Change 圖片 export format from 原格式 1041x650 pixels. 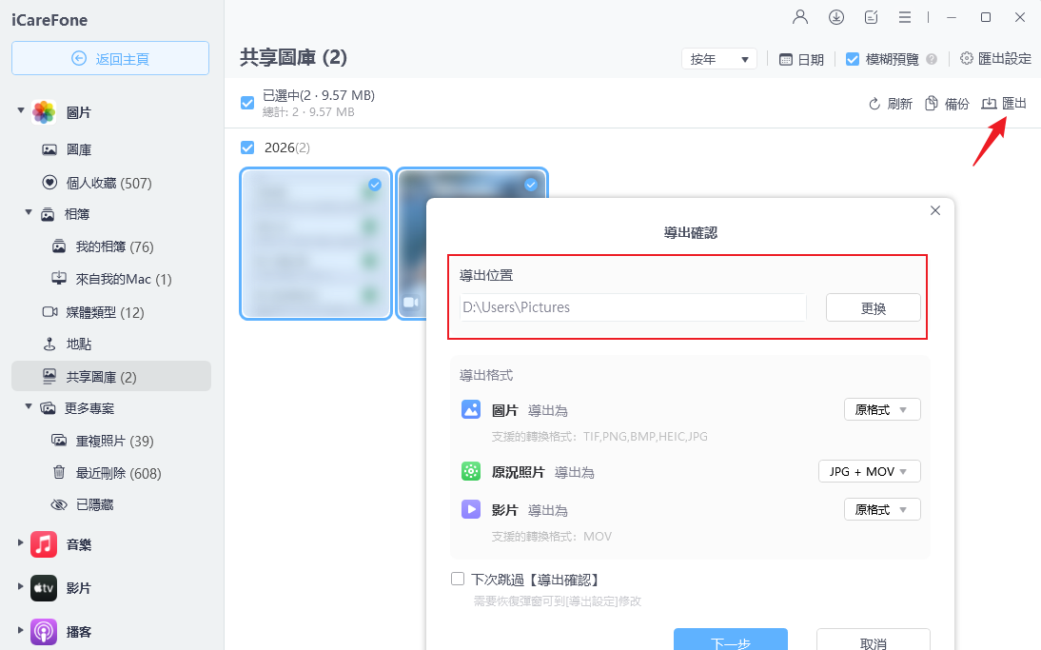pos(882,408)
